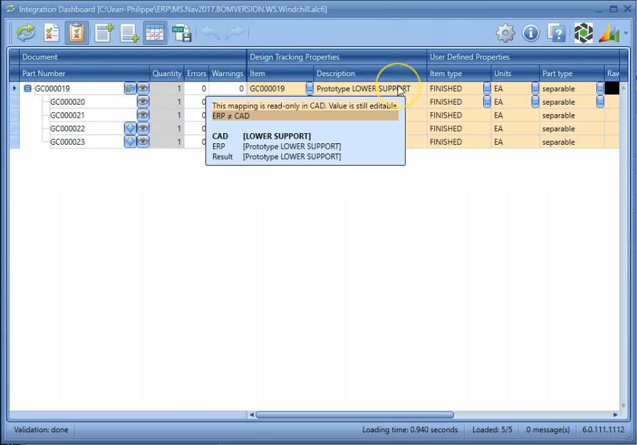This screenshot has width=637, height=445.
Task: Click the Description column header
Action: (x=370, y=73)
